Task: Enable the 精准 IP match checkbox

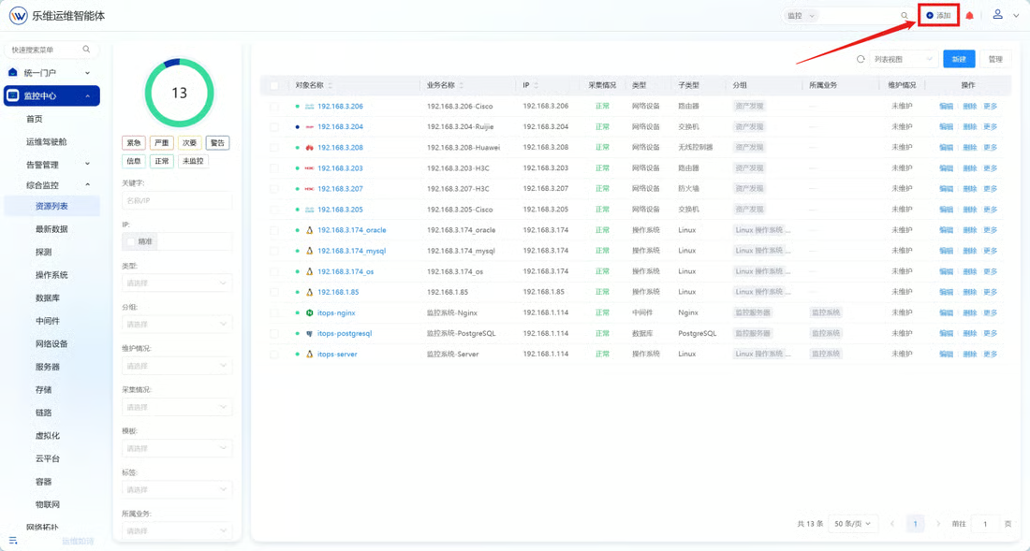Action: 131,241
